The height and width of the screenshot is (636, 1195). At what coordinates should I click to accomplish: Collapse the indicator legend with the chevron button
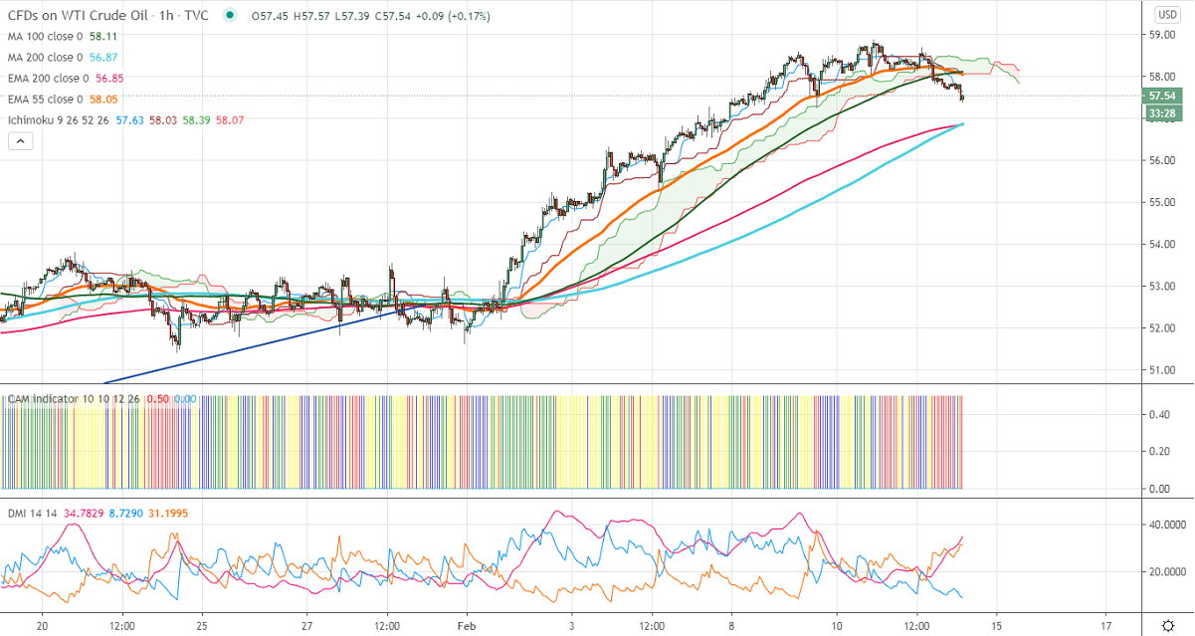click(x=21, y=141)
